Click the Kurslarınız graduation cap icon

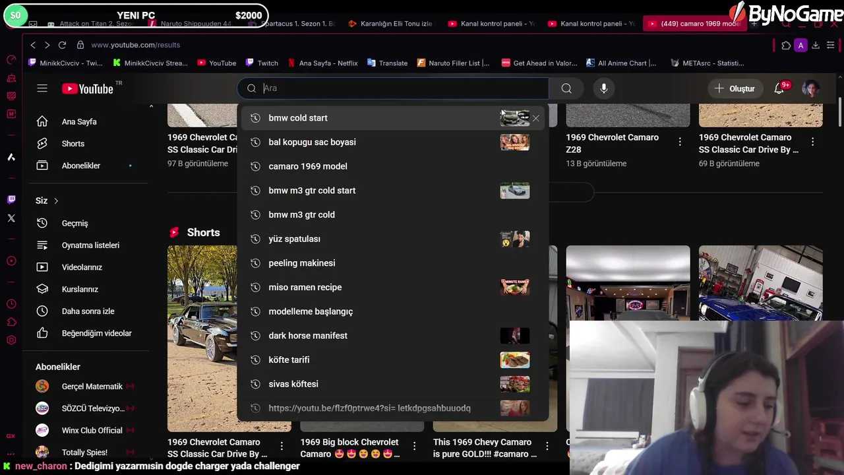point(42,289)
